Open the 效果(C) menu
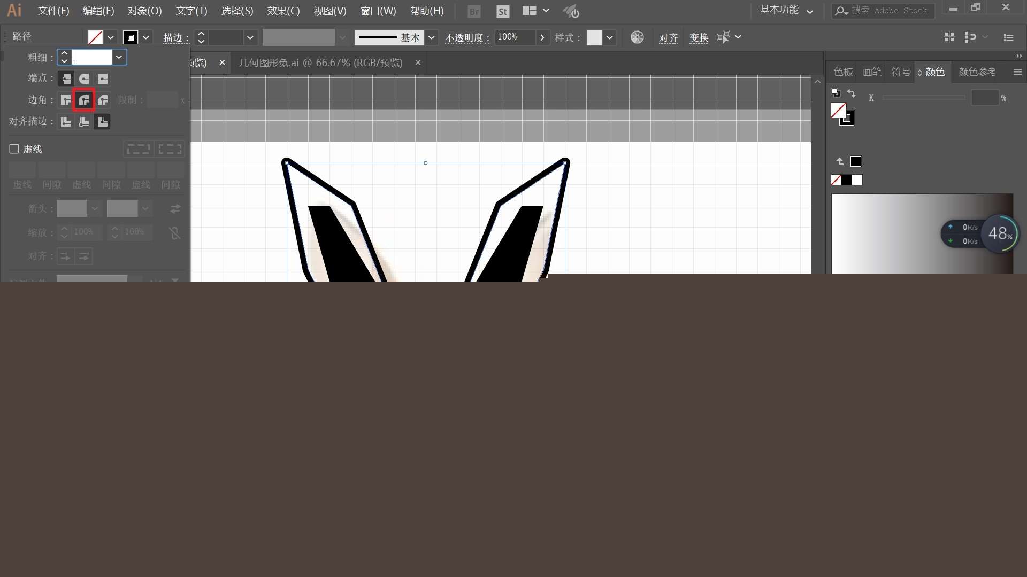The height and width of the screenshot is (577, 1027). 283,11
